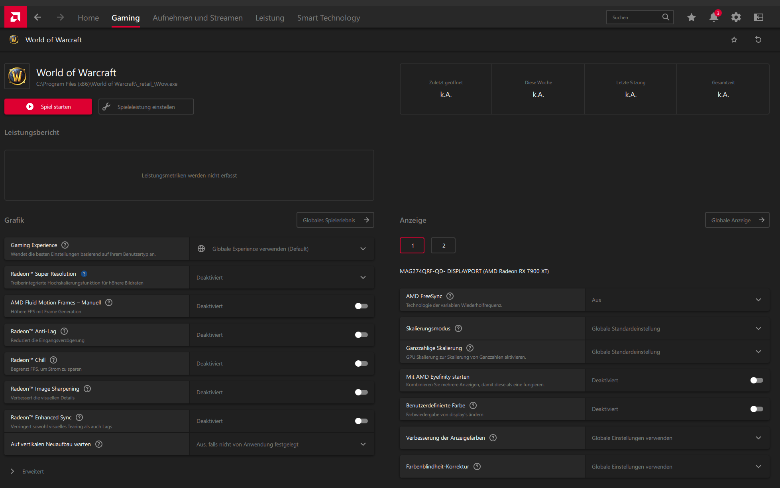Viewport: 780px width, 488px height.
Task: Open Radeon Super Resolution help icon
Action: pyautogui.click(x=84, y=274)
